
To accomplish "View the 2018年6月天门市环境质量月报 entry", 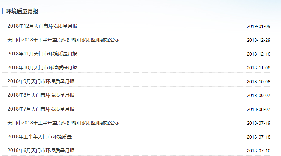I will 41,151.
